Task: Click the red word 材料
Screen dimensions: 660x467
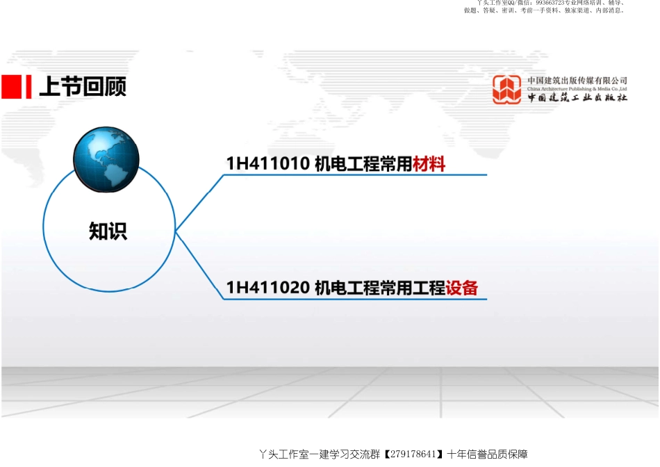Action: (x=429, y=163)
